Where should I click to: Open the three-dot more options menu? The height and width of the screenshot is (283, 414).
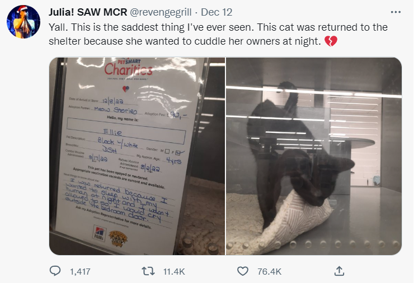(x=396, y=12)
